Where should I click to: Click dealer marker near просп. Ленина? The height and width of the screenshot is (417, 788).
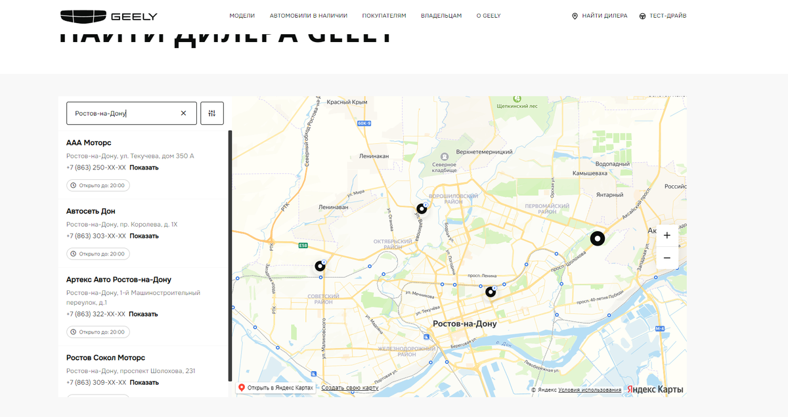pyautogui.click(x=490, y=292)
